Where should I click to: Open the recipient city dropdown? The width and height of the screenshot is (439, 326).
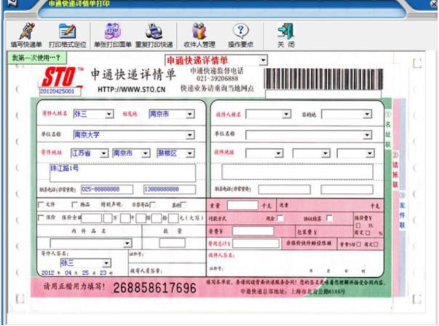[325, 153]
